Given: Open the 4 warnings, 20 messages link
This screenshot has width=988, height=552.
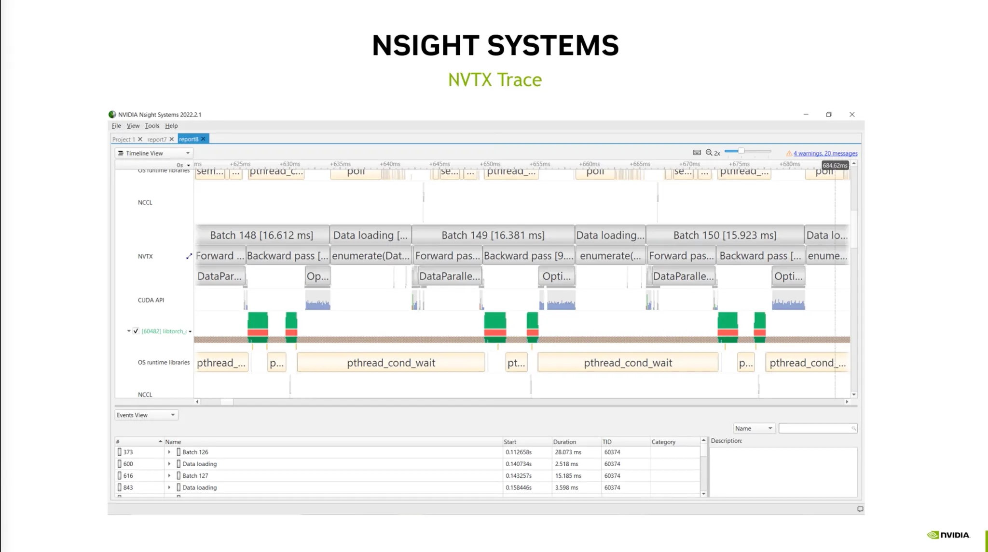Looking at the screenshot, I should tap(825, 153).
